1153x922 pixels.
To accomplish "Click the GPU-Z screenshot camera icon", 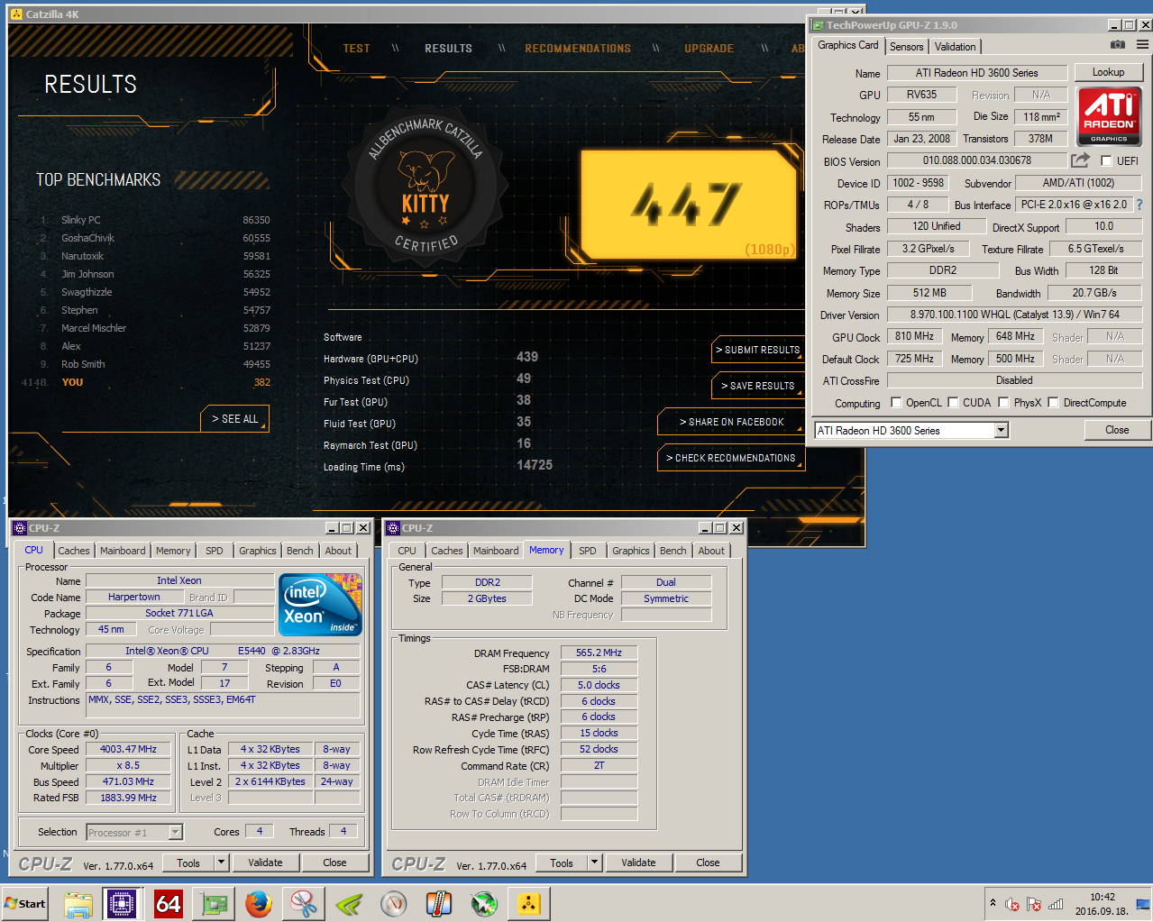I will point(1118,44).
